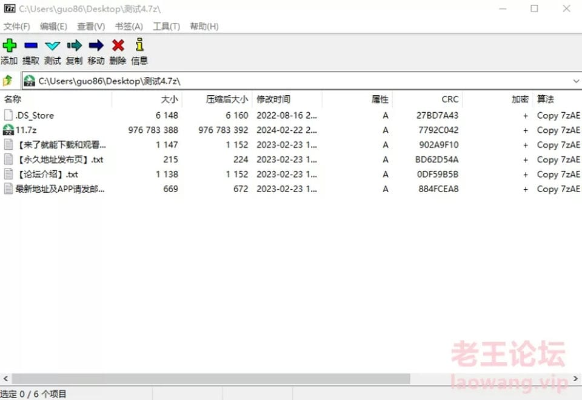Open the 文件(F) menu
This screenshot has height=400, width=582.
click(x=17, y=26)
